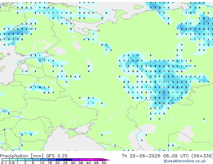Click the 'Th 25-06-2026' date text
The width and height of the screenshot is (213, 164).
[x=141, y=156]
